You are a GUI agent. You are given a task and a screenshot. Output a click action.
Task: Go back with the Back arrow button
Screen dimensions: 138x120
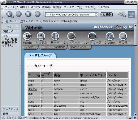tap(9, 14)
